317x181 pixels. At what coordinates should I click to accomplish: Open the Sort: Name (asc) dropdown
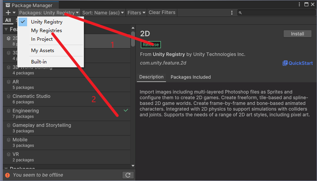[103, 12]
